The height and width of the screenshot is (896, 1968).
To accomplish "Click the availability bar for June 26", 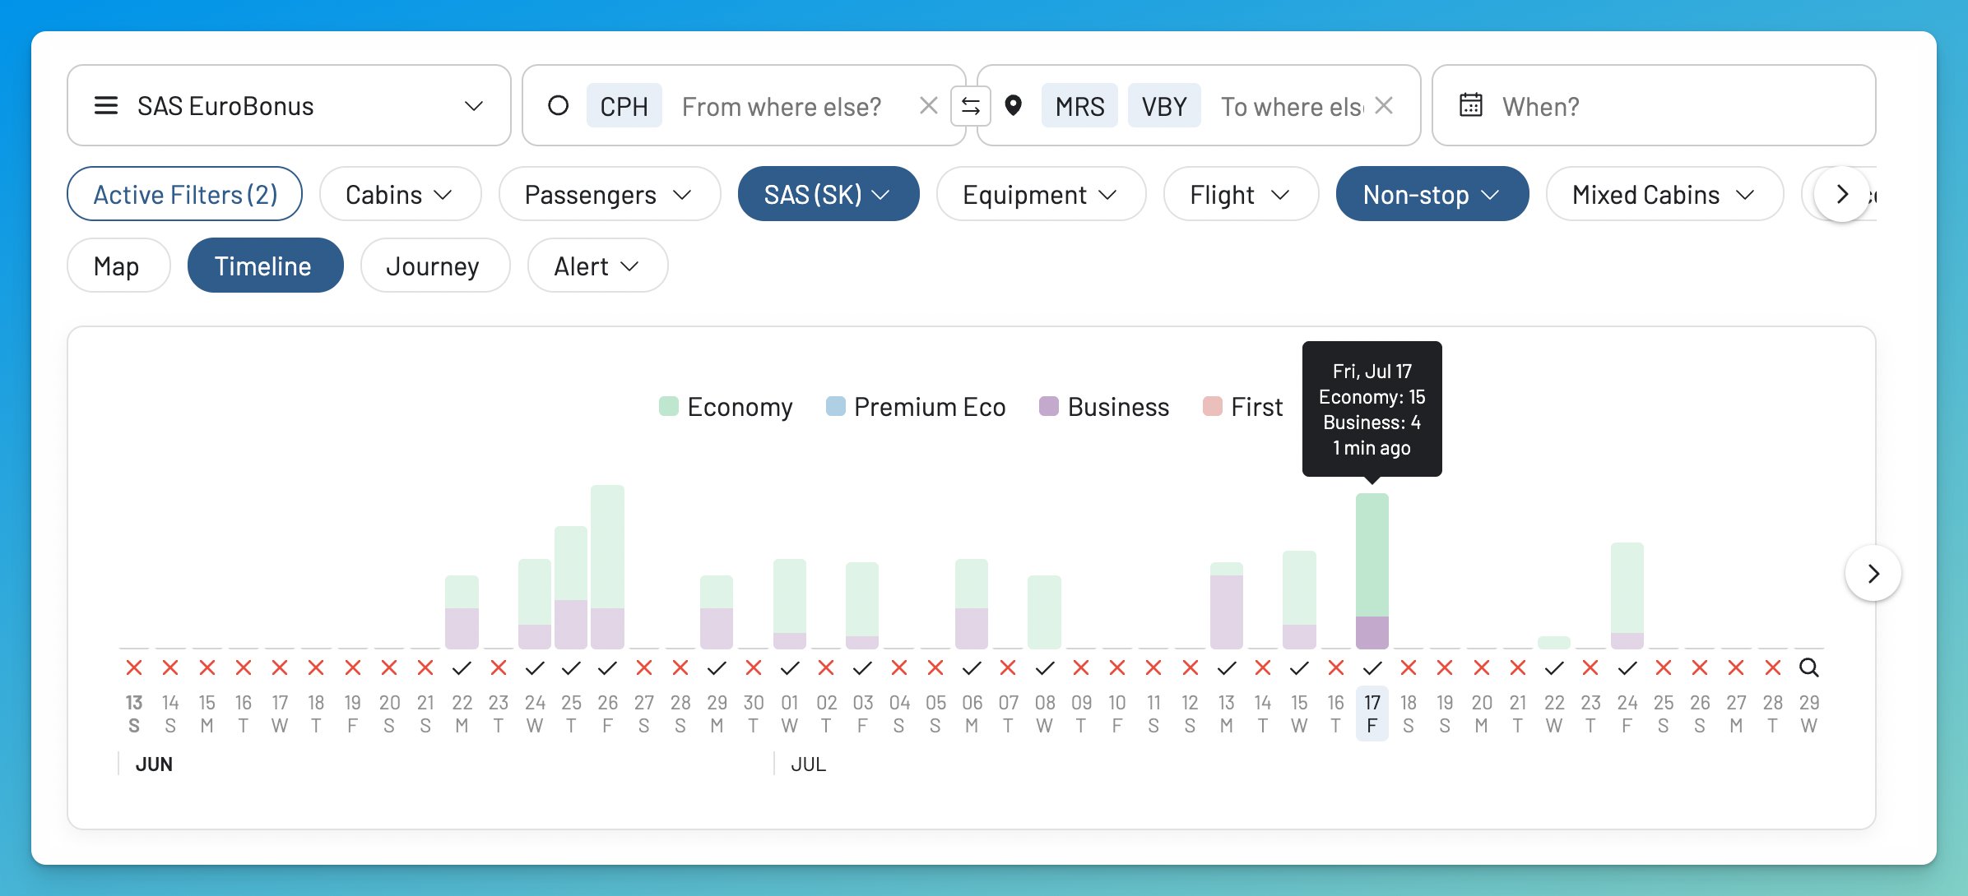I will [x=607, y=566].
